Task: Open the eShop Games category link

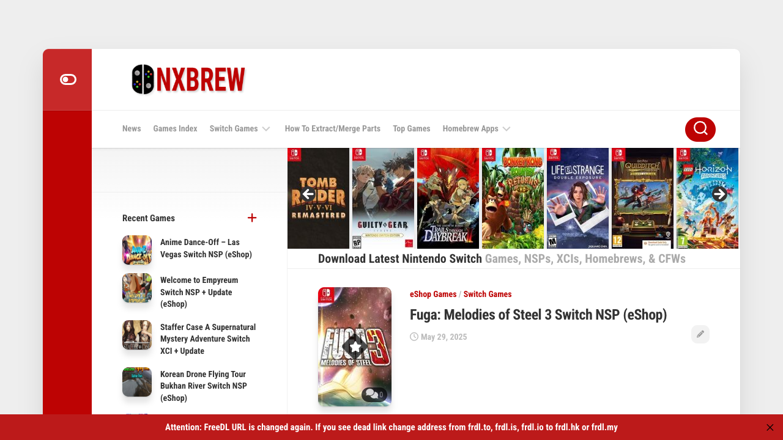Action: coord(433,294)
